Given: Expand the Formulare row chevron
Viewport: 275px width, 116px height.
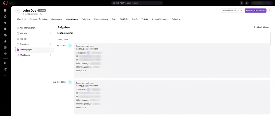Looking at the screenshot, I should (51, 44).
